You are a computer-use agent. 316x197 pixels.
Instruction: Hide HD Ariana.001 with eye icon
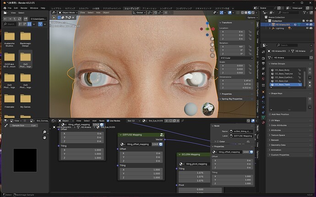click(x=307, y=24)
